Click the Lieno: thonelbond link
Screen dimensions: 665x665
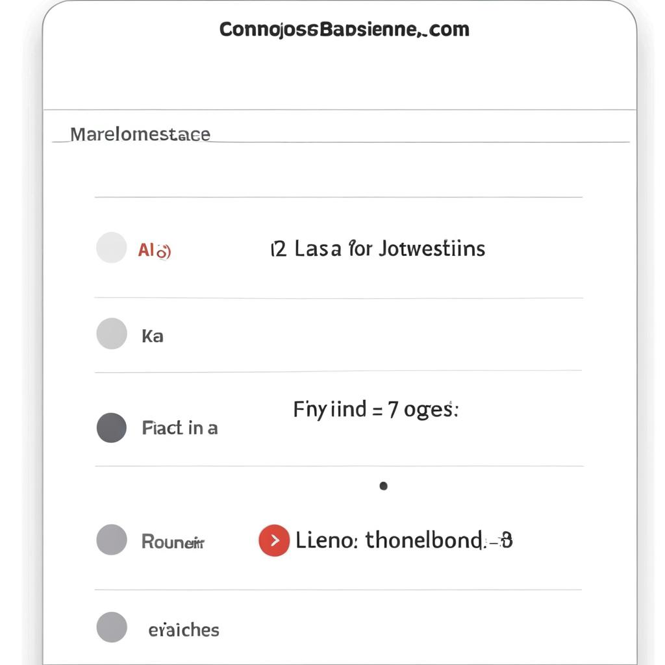point(390,540)
